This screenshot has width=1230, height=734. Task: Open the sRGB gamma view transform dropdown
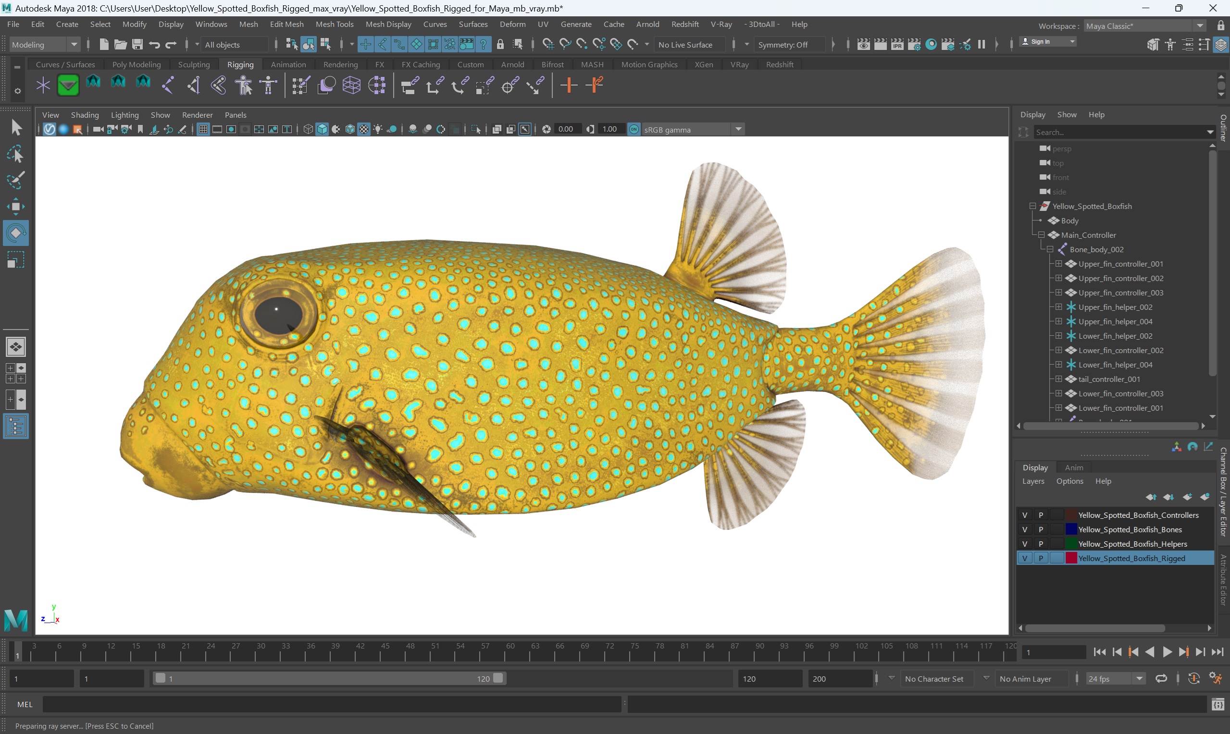(693, 129)
